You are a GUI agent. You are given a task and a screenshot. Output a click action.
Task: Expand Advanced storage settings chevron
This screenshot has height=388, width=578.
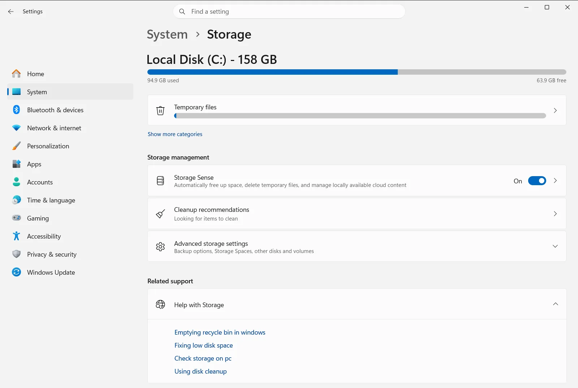(x=555, y=247)
